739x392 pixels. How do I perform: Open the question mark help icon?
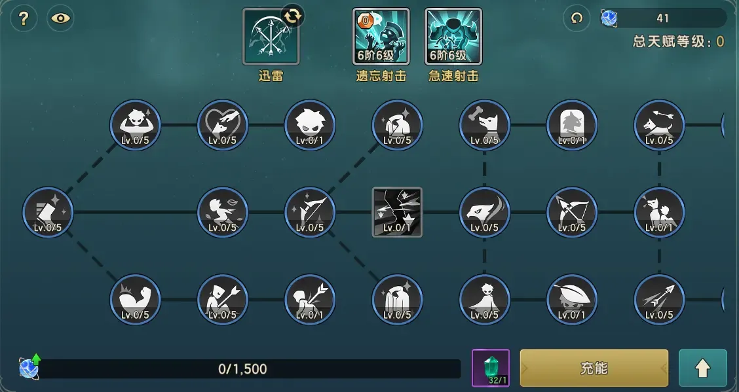(x=24, y=18)
